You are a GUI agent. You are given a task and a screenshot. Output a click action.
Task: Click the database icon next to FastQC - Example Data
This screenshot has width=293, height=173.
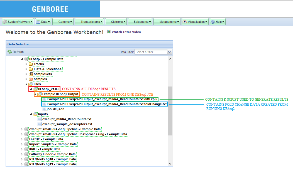pos(26,139)
